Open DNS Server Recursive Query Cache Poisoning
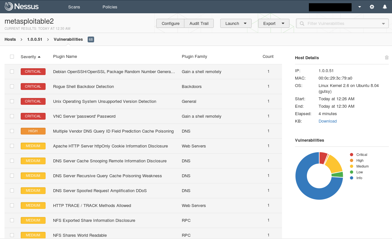This screenshot has height=239, width=392. [107, 176]
